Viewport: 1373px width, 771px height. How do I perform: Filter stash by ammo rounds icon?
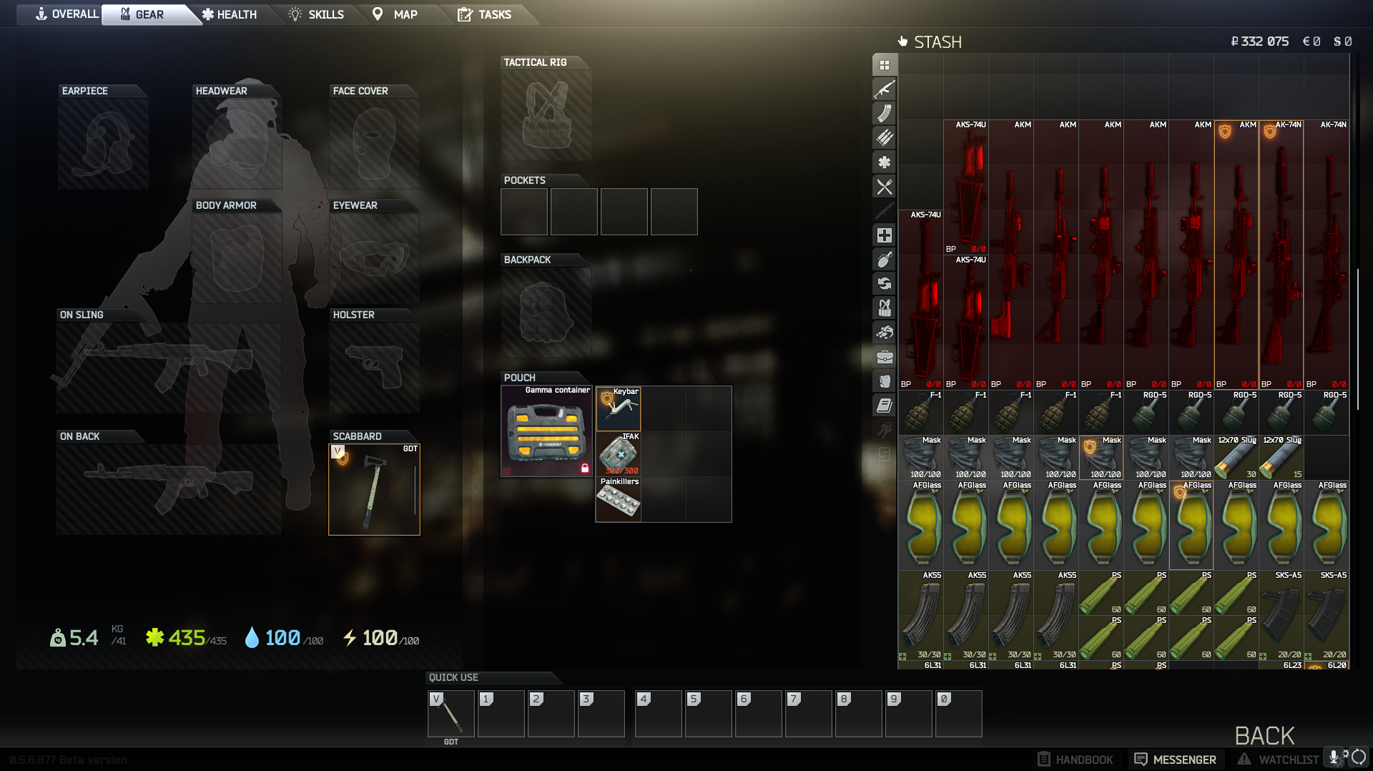(885, 138)
